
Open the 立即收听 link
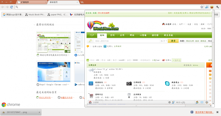coord(118,46)
